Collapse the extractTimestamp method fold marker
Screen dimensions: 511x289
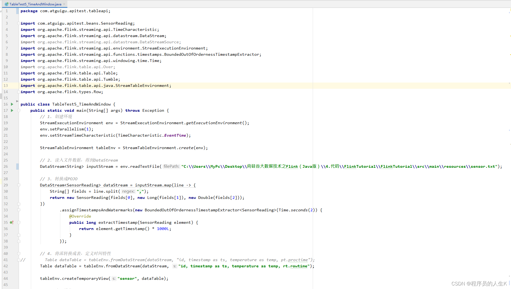(19, 222)
